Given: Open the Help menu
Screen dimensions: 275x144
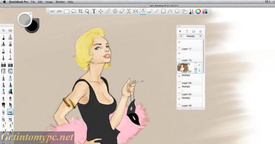Looking at the screenshot, I should coord(70,2).
